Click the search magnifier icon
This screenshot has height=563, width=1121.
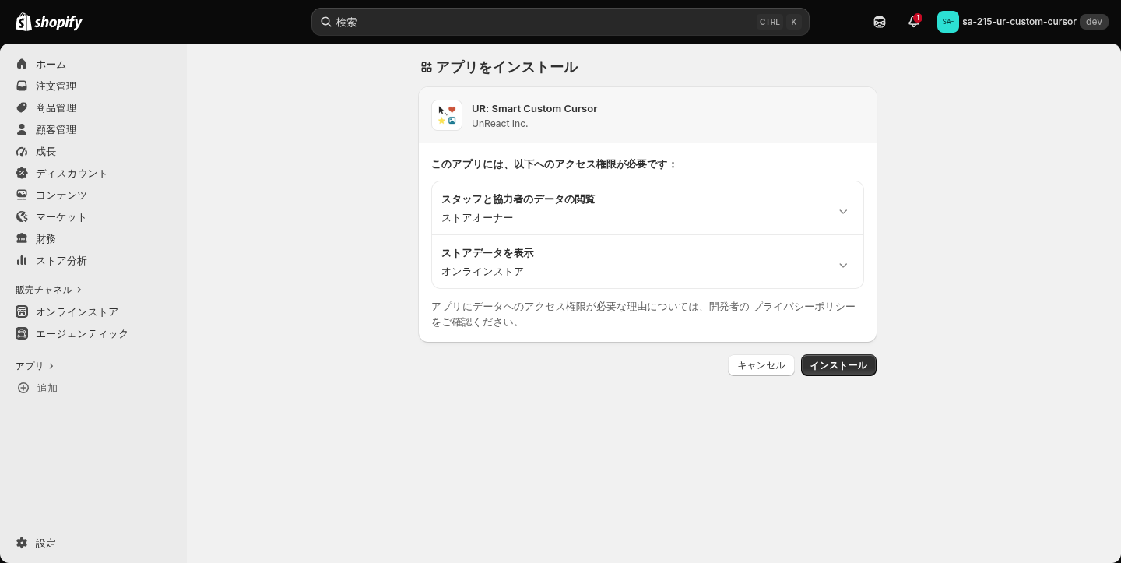pos(326,22)
